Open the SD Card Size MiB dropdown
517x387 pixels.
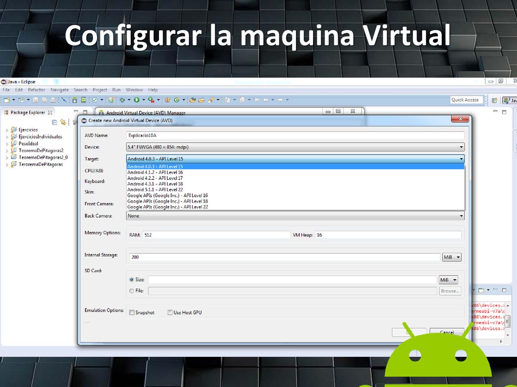(x=448, y=280)
